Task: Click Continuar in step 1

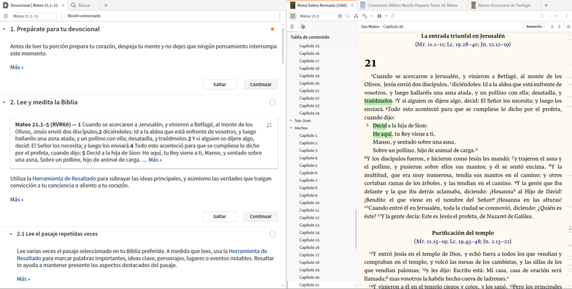Action: point(260,84)
